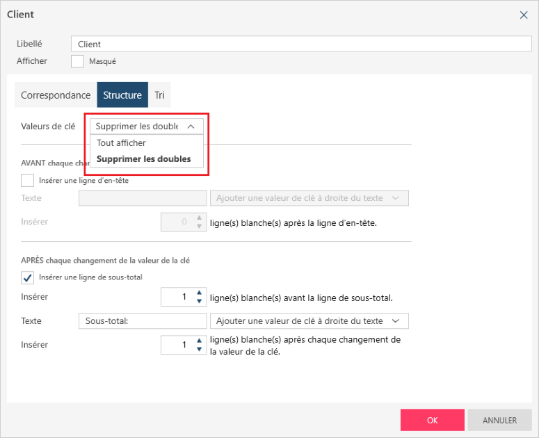This screenshot has width=539, height=438.
Task: Choose Tout afficher from the list
Action: (122, 143)
